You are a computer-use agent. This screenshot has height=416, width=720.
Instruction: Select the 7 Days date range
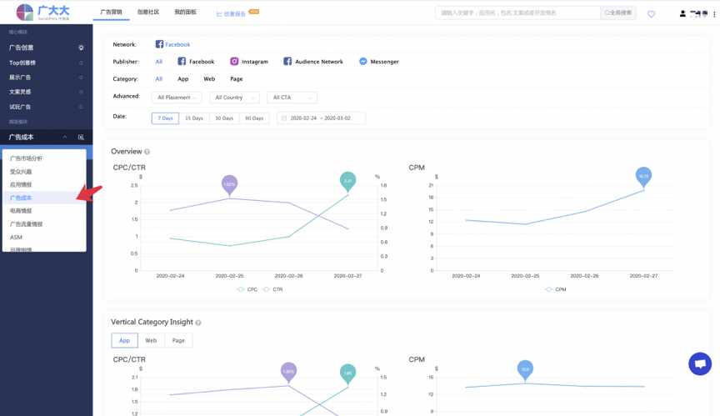[165, 118]
